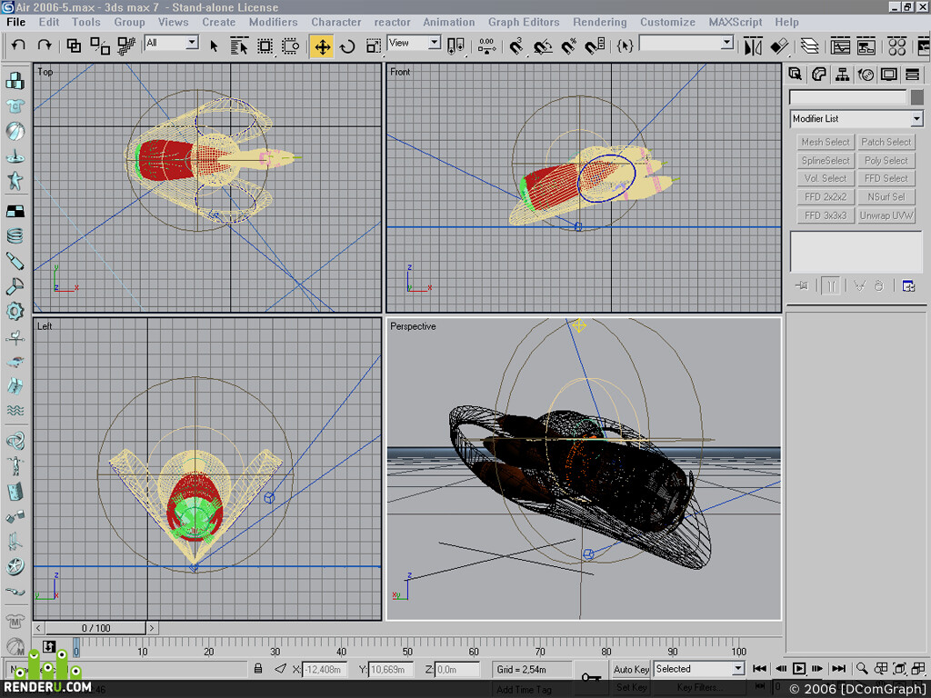The height and width of the screenshot is (698, 931).
Task: Switch to Motion command panel tab
Action: click(x=866, y=75)
